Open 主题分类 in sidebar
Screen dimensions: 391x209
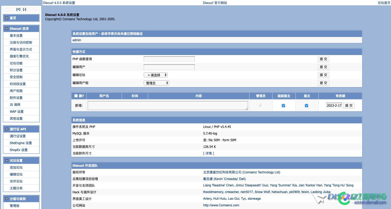pyautogui.click(x=16, y=188)
